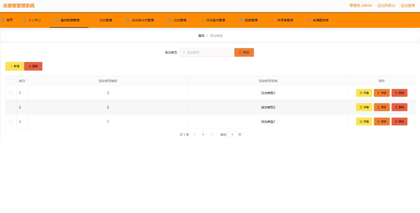Click 删除 delete for 活动类型3
Viewport: 420px width, 213px height.
point(399,93)
